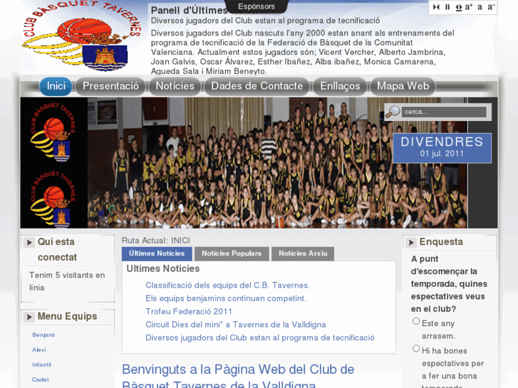Click the arrow icon beside Menu Equips
Screen dimensions: 518x388
click(x=29, y=317)
